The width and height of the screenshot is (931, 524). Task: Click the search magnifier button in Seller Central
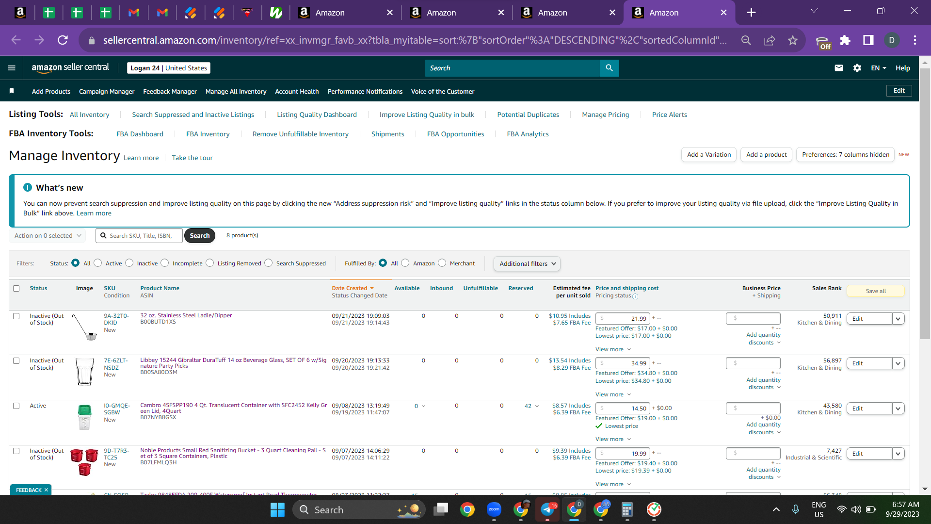[610, 68]
